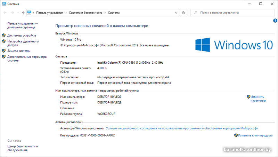Viewport: 278px width, 157px height.
Task: Go back using the back arrow
Action: coord(5,13)
